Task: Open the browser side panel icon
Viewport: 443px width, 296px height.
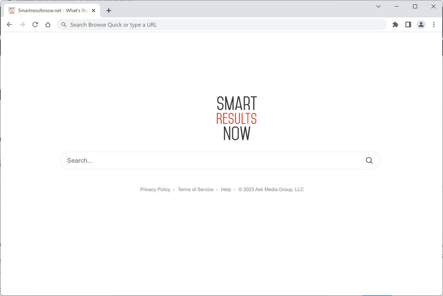Action: click(x=408, y=24)
